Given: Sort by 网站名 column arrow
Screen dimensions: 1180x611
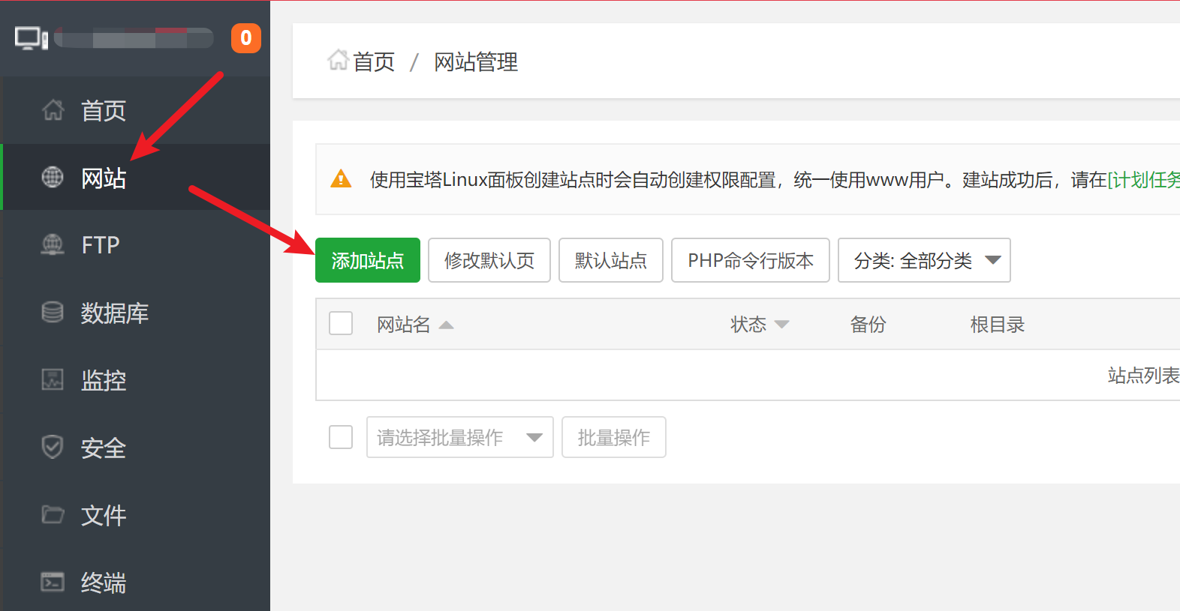Looking at the screenshot, I should 446,325.
